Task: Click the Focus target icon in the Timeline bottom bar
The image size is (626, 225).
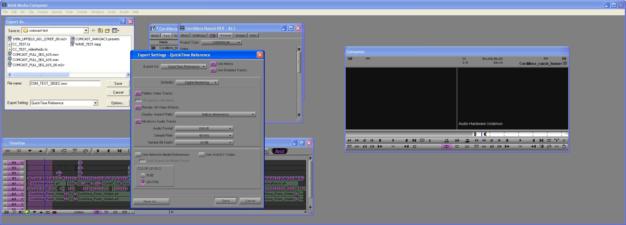Action: 14,212
